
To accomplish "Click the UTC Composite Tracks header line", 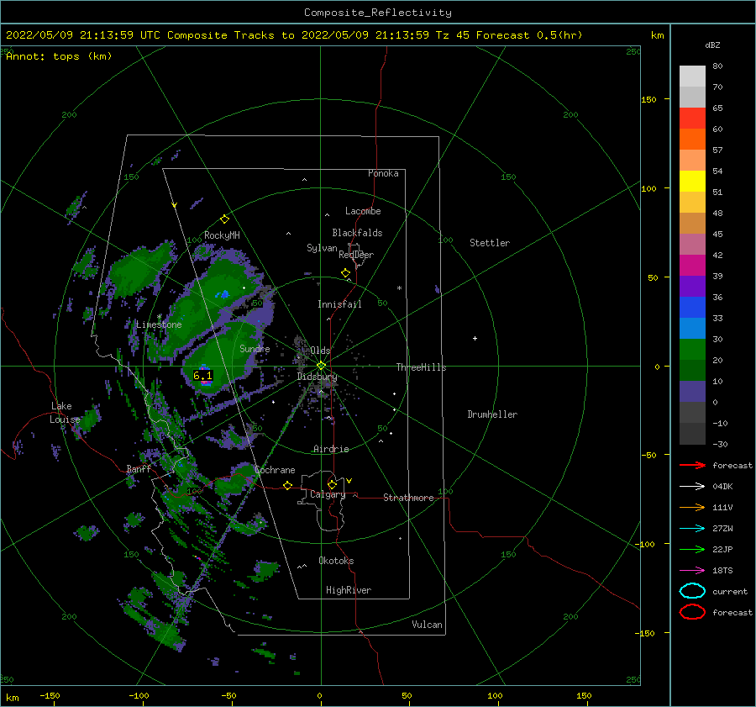I will (294, 35).
